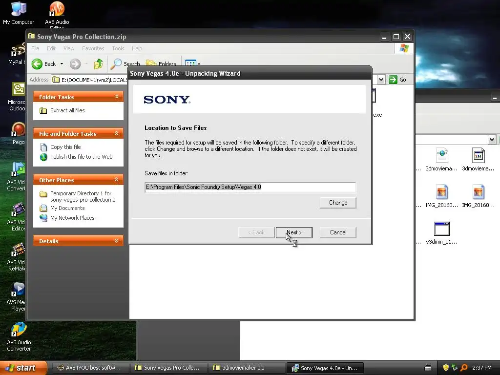Click the Go button beside address bar
Viewport: 500px width, 375px height.
tap(397, 80)
